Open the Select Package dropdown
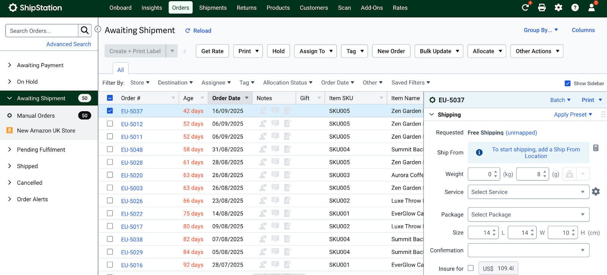Screen dimensions: 607x275 click(x=528, y=214)
